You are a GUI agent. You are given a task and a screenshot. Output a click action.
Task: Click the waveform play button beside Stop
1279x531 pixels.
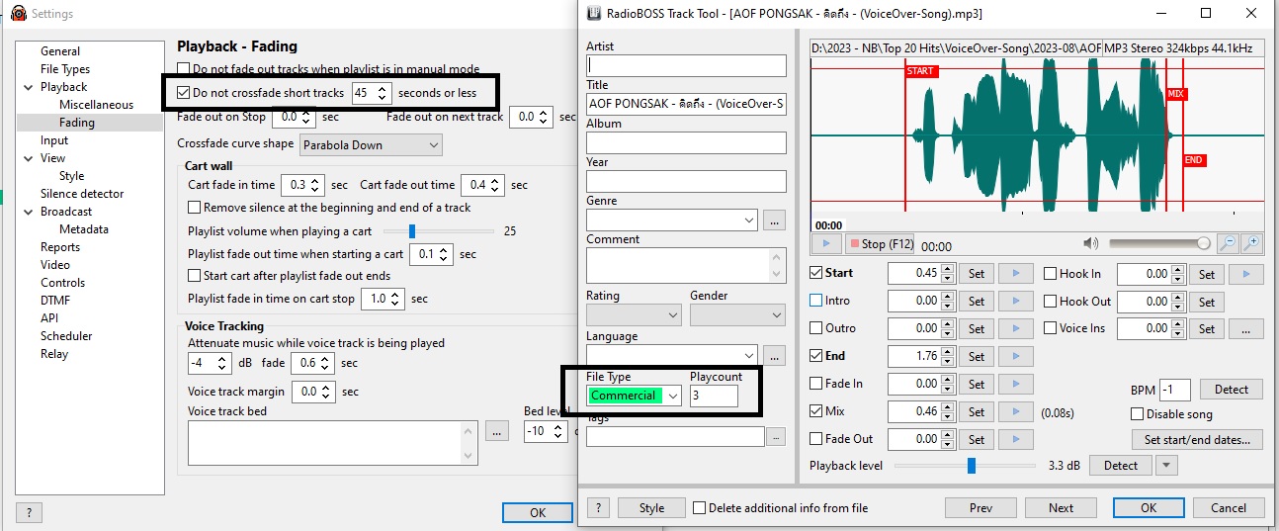(825, 243)
